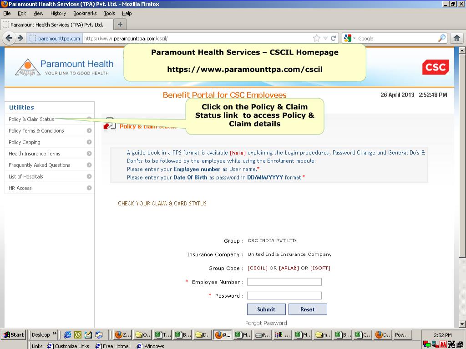Switch to the Pow... taskbar window button
Image resolution: width=466 pixels, height=349 pixels.
tap(402, 335)
